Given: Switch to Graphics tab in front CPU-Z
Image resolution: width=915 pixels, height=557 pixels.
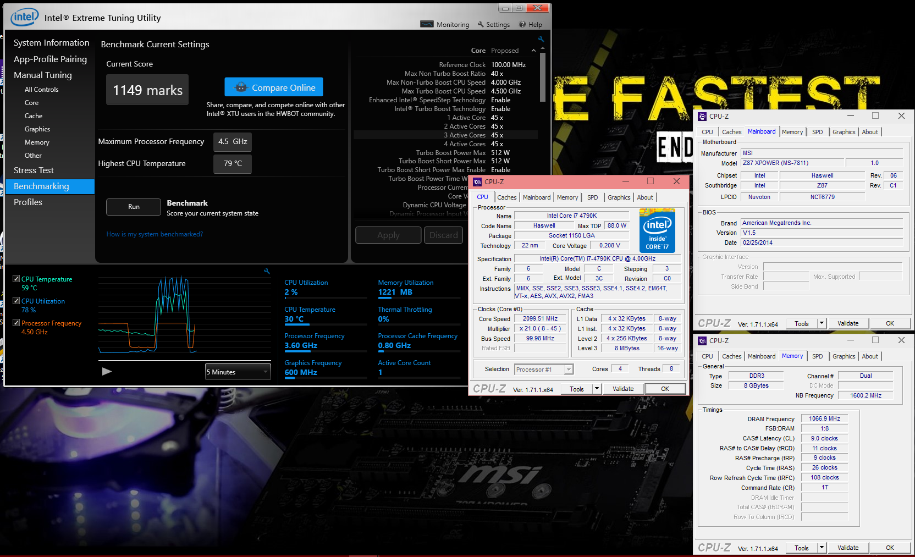Looking at the screenshot, I should [619, 197].
